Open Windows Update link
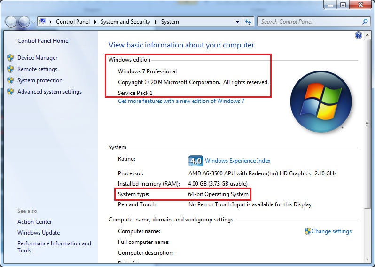Screen dimensions: 375x267 [39, 233]
